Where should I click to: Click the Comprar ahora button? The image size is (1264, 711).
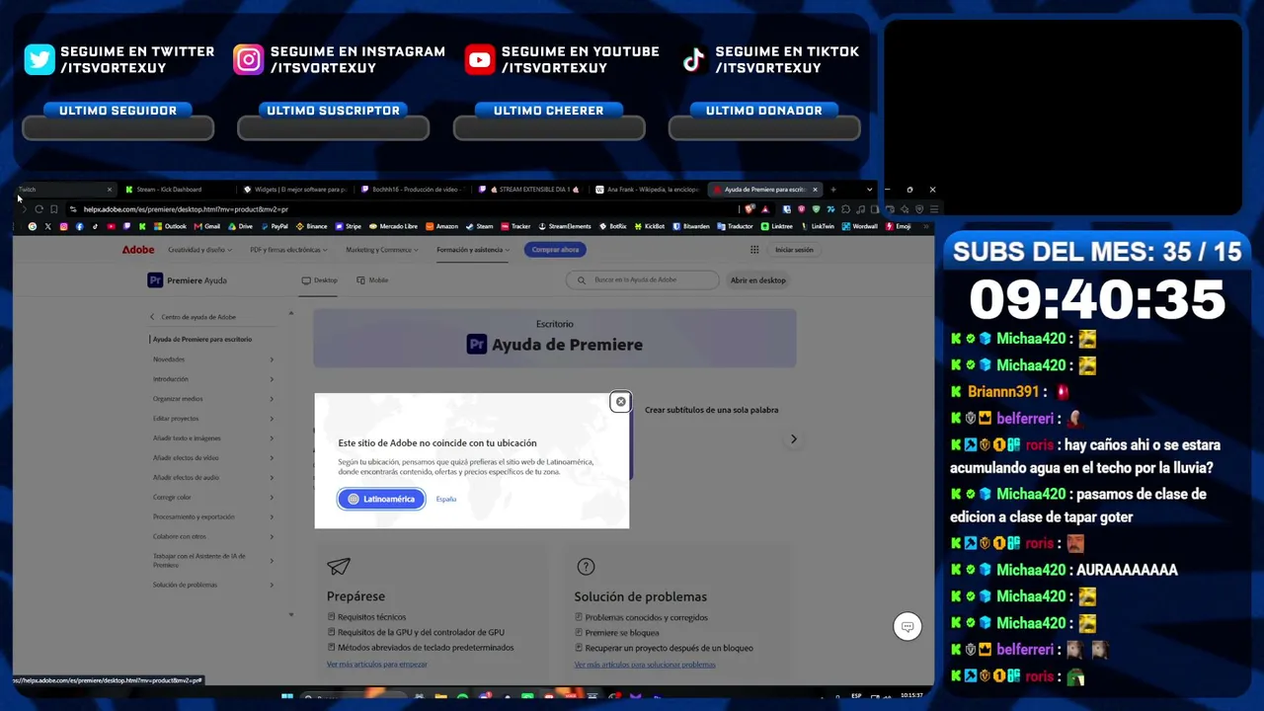pyautogui.click(x=555, y=250)
